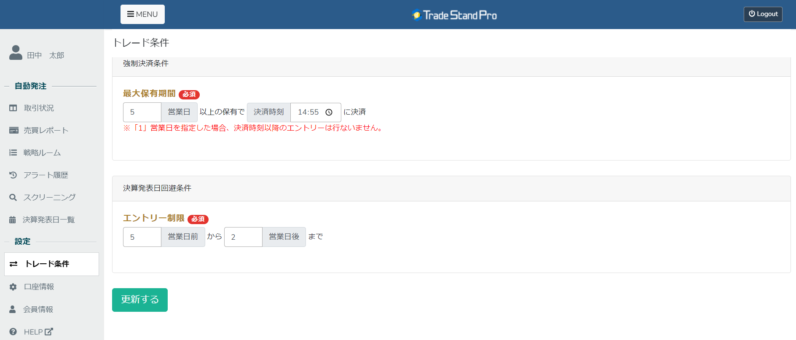This screenshot has height=340, width=796.
Task: Click the 口座情報 gear icon
Action: [13, 287]
